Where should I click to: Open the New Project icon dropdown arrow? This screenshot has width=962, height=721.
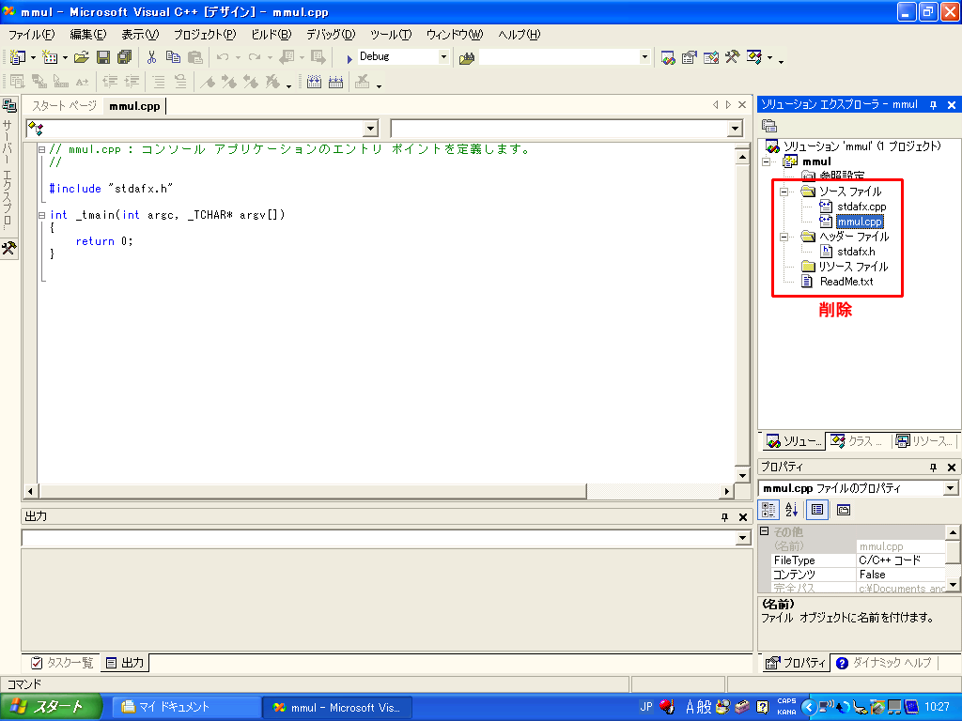click(33, 57)
